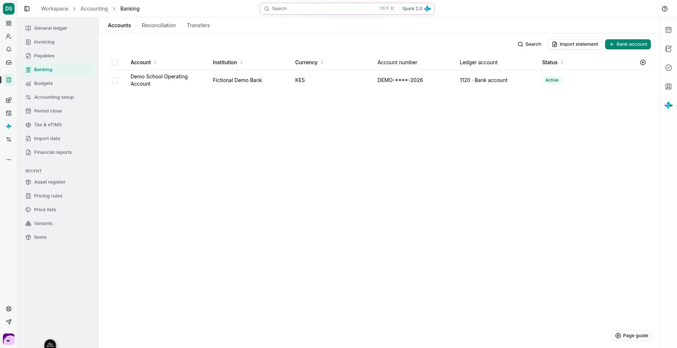
Task: Open the dashboard grid icon in the left rail
Action: click(x=9, y=23)
